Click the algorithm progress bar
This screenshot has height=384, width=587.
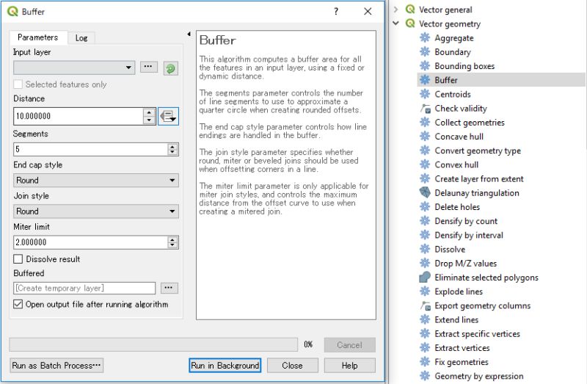click(153, 344)
